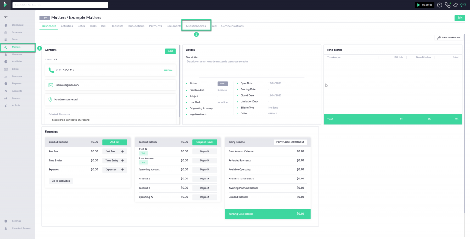The image size is (470, 239).
Task: Select the Bills tab
Action: (104, 26)
